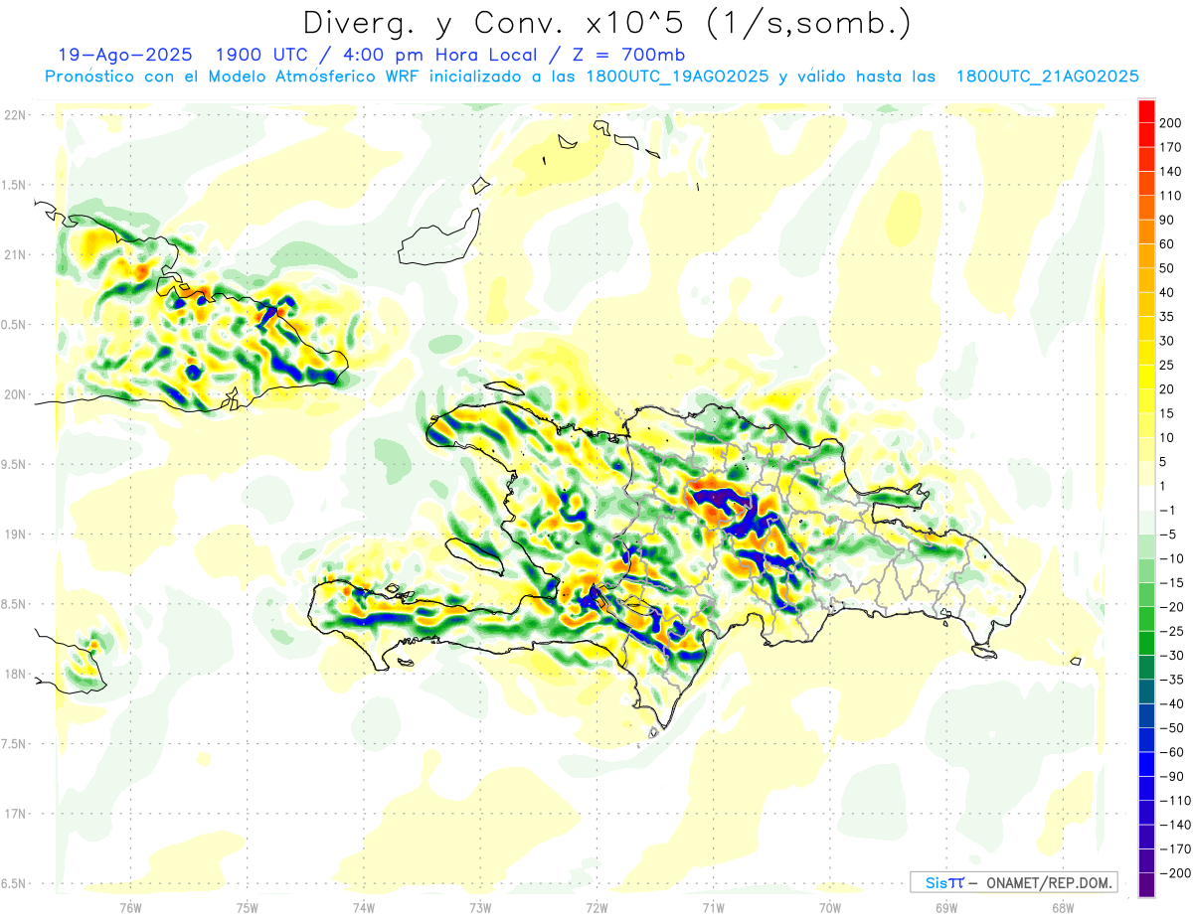Click the '70W' longitude label
The width and height of the screenshot is (1193, 921).
[830, 907]
